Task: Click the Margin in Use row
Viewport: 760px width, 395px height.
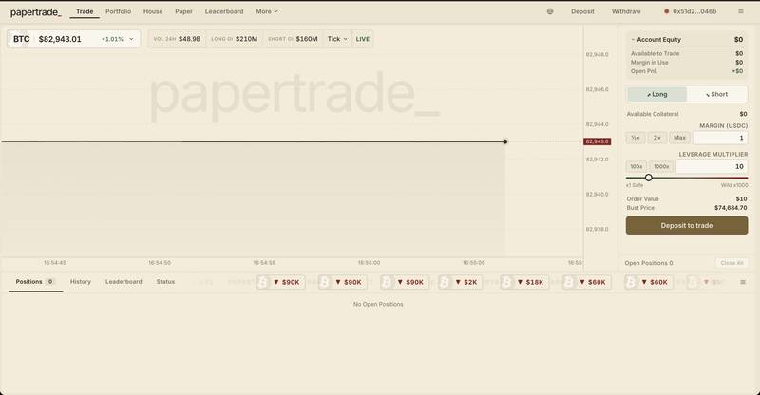Action: [x=686, y=63]
